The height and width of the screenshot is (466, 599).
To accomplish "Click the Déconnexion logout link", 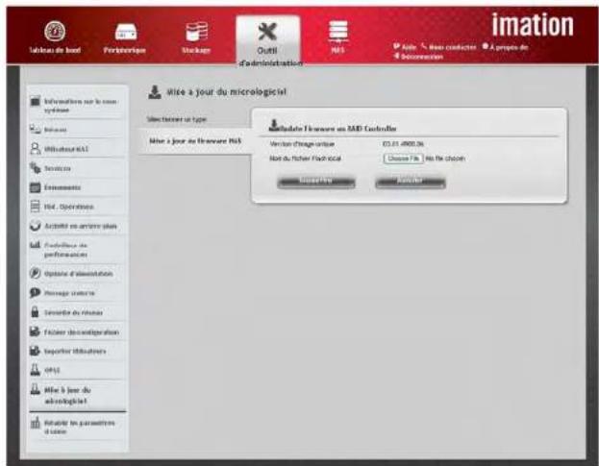I will (x=418, y=57).
